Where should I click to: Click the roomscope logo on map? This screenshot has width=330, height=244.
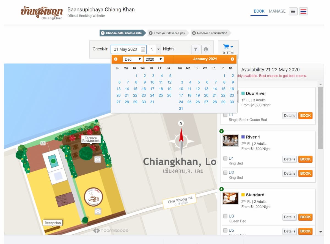tap(111, 231)
